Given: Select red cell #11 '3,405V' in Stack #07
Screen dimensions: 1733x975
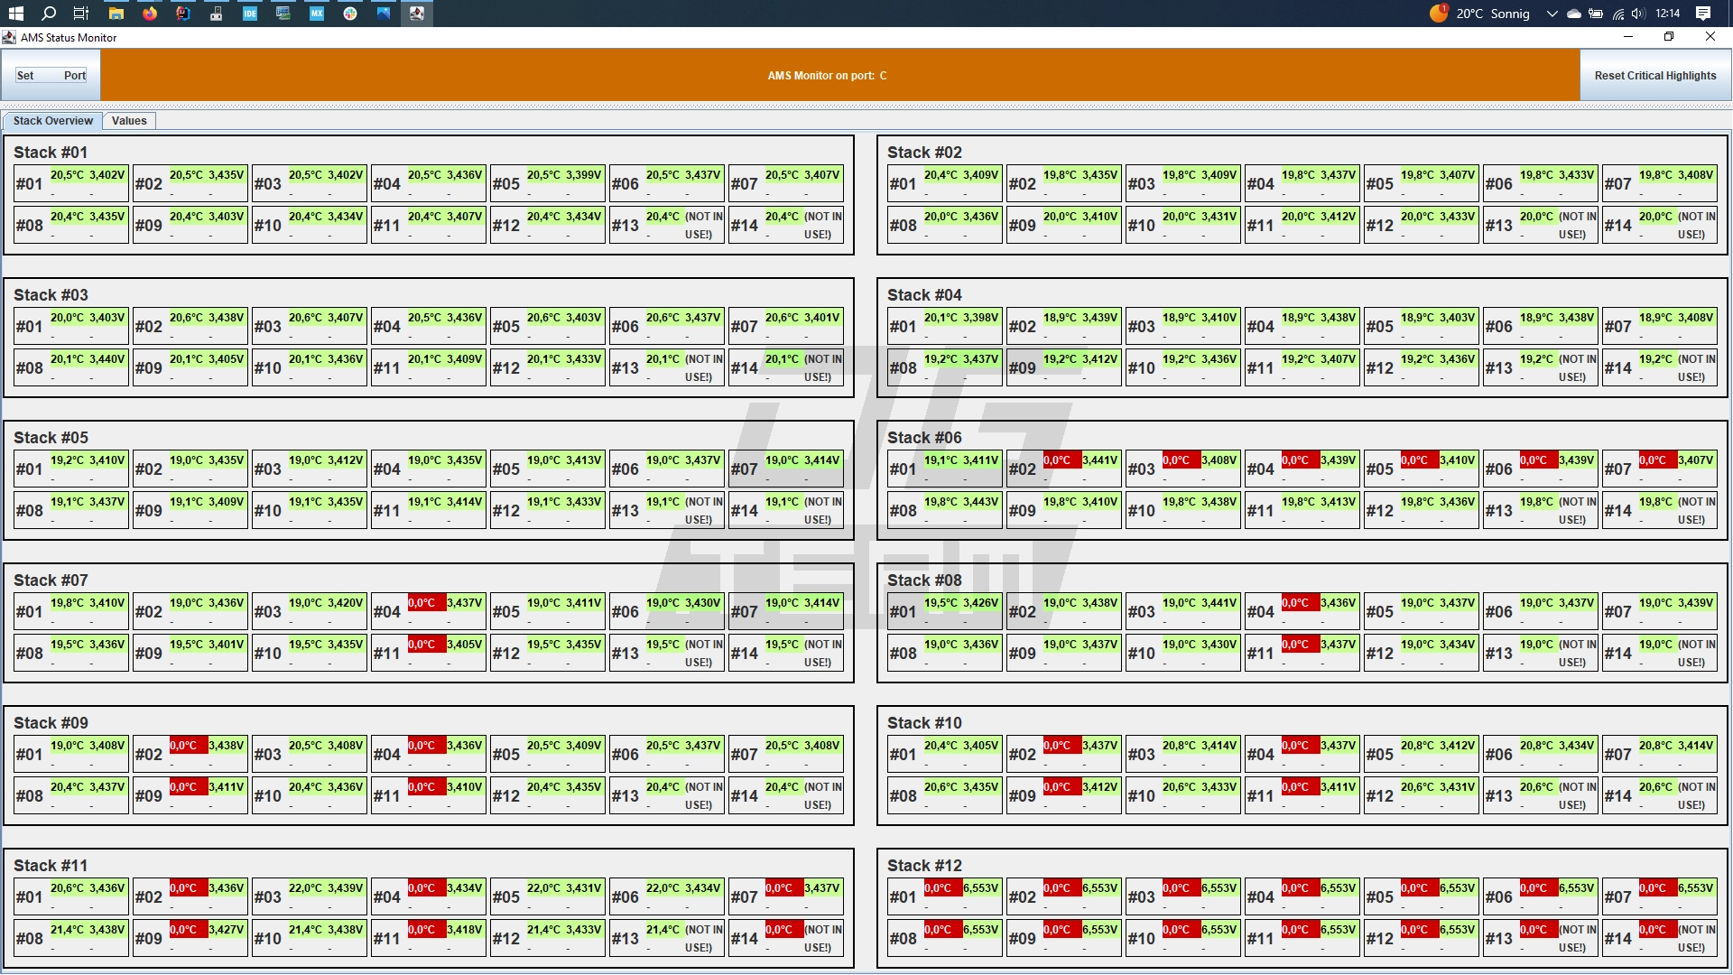Looking at the screenshot, I should pyautogui.click(x=429, y=653).
